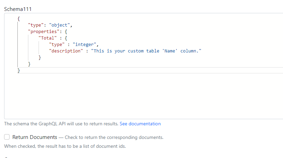Click the Schema111 field label

(18, 9)
